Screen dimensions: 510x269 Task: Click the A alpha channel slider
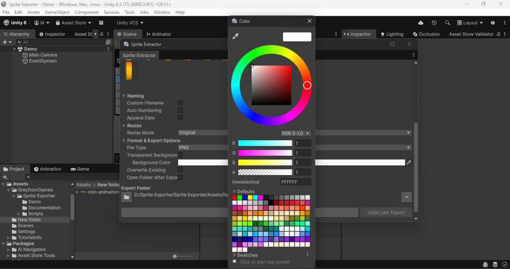[265, 172]
